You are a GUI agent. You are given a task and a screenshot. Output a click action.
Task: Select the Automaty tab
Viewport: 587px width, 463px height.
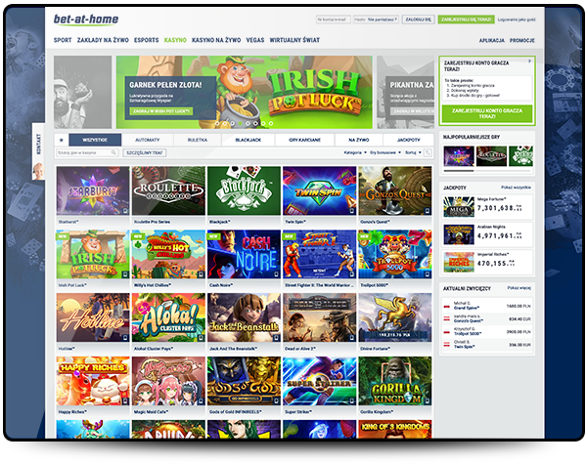(147, 140)
